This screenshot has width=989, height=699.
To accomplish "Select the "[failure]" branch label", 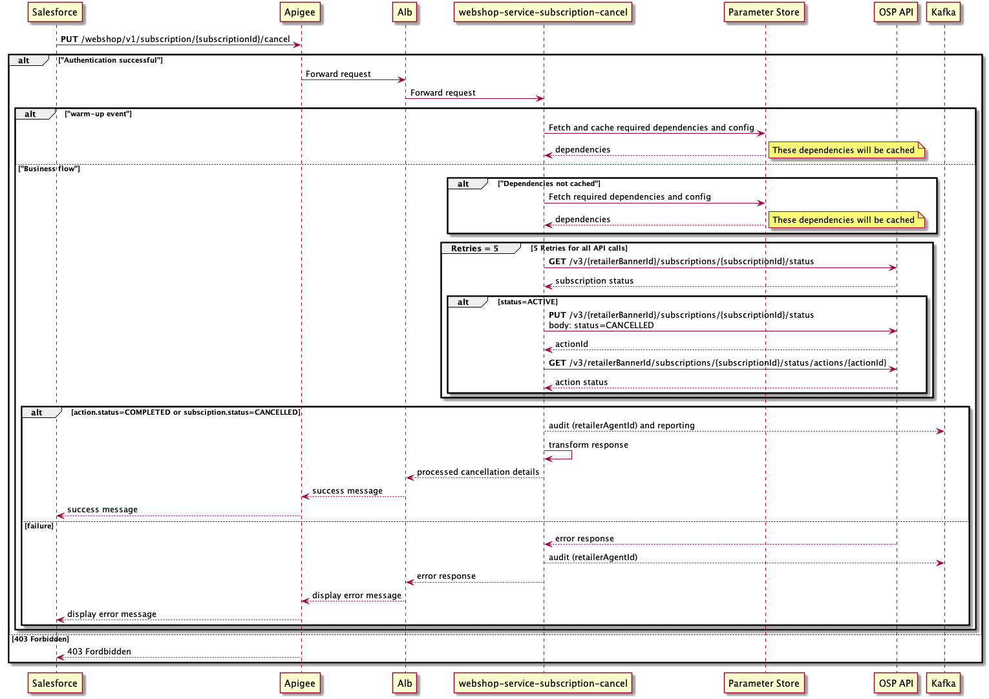I will [39, 526].
